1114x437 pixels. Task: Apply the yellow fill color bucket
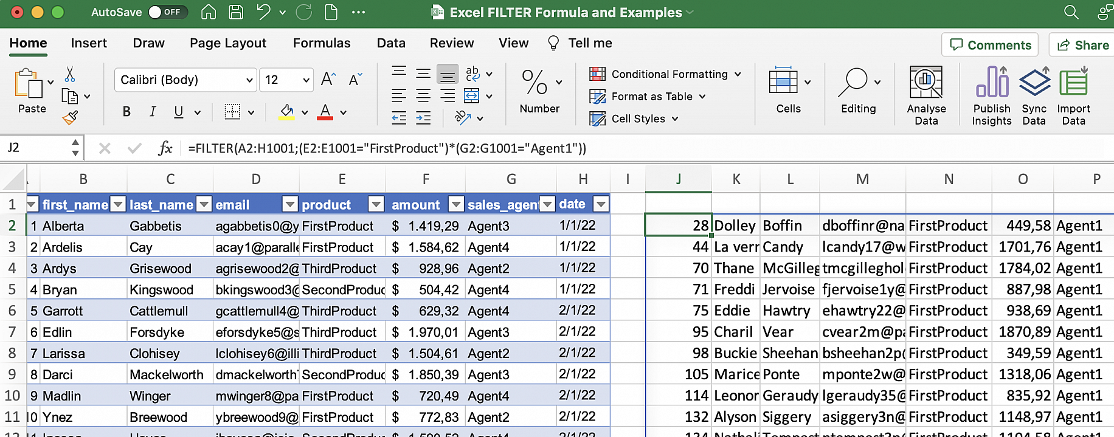(286, 112)
